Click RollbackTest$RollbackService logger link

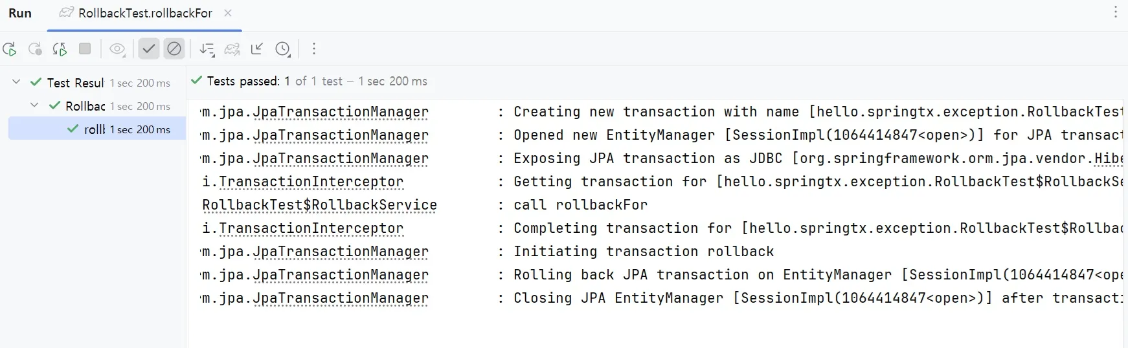319,205
